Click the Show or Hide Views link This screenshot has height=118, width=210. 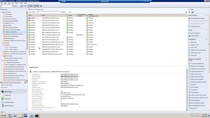tap(7, 85)
